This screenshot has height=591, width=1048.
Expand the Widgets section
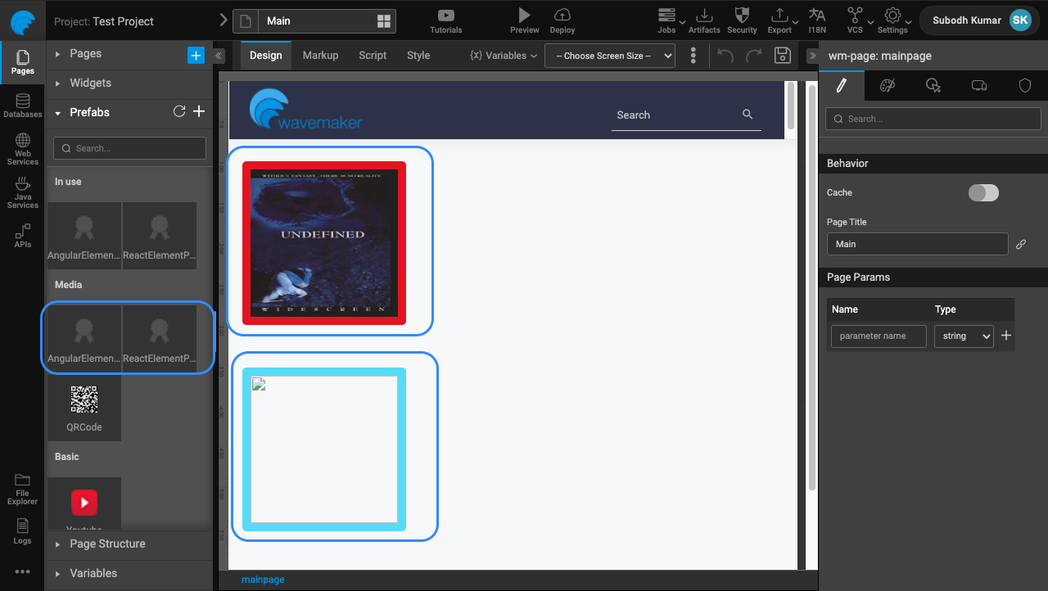coord(90,83)
